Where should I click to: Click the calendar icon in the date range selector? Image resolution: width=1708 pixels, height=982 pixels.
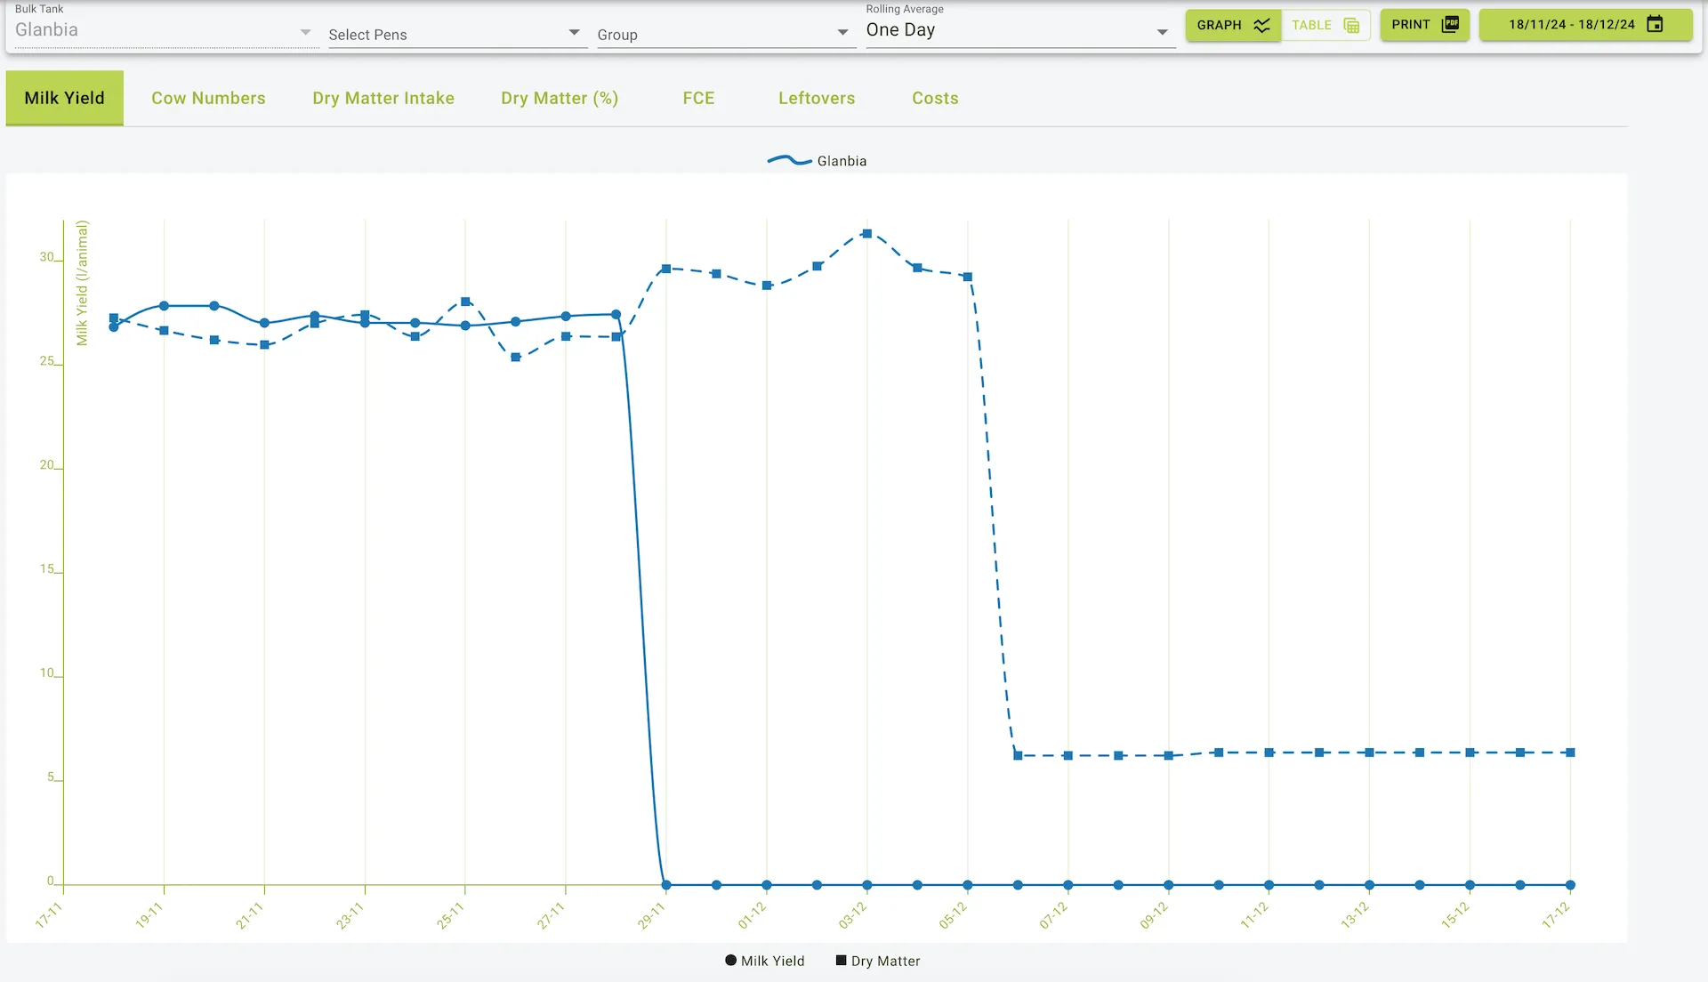[1655, 25]
